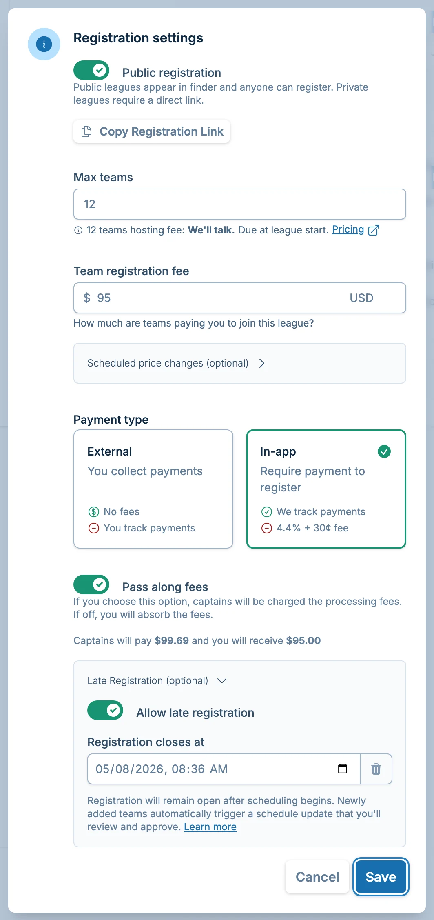434x920 pixels.
Task: Click the copy icon inside Copy Registration Link
Action: 86,131
